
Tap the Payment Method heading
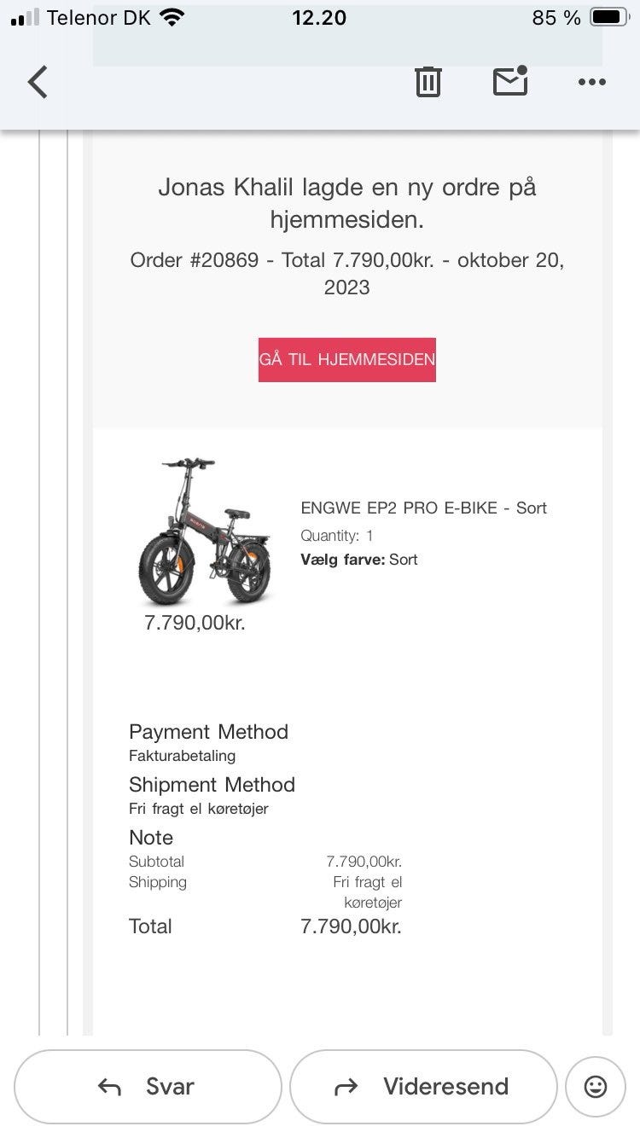208,732
